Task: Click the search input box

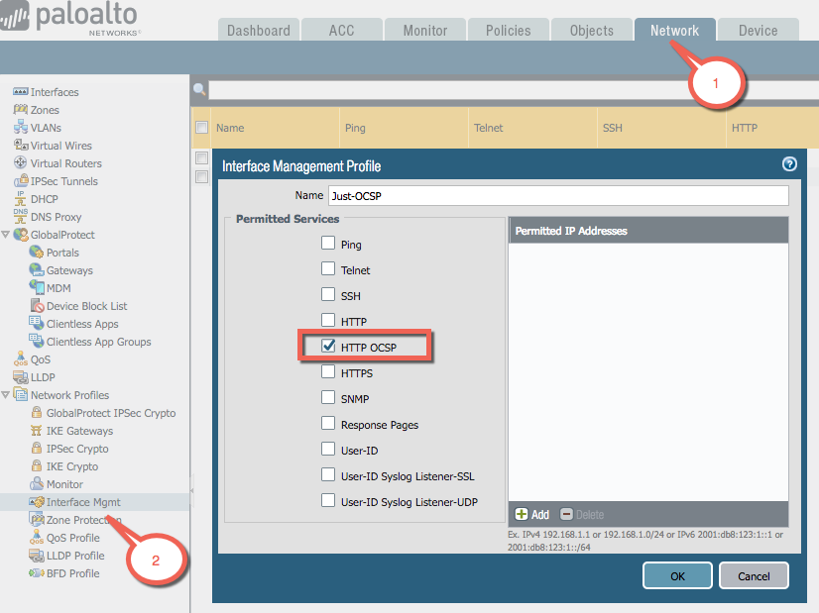Action: click(x=514, y=90)
